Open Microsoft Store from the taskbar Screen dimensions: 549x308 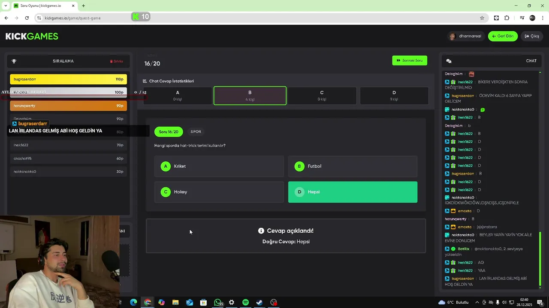[203, 302]
